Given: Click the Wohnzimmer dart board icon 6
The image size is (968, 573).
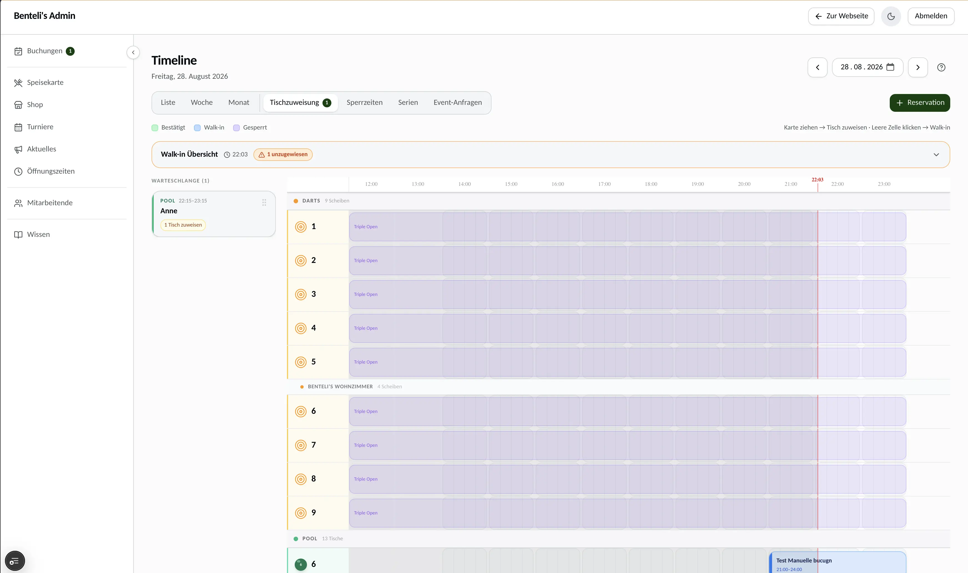Looking at the screenshot, I should point(301,411).
